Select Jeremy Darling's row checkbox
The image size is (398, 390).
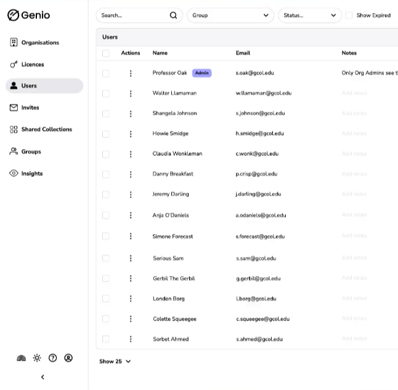click(x=106, y=195)
